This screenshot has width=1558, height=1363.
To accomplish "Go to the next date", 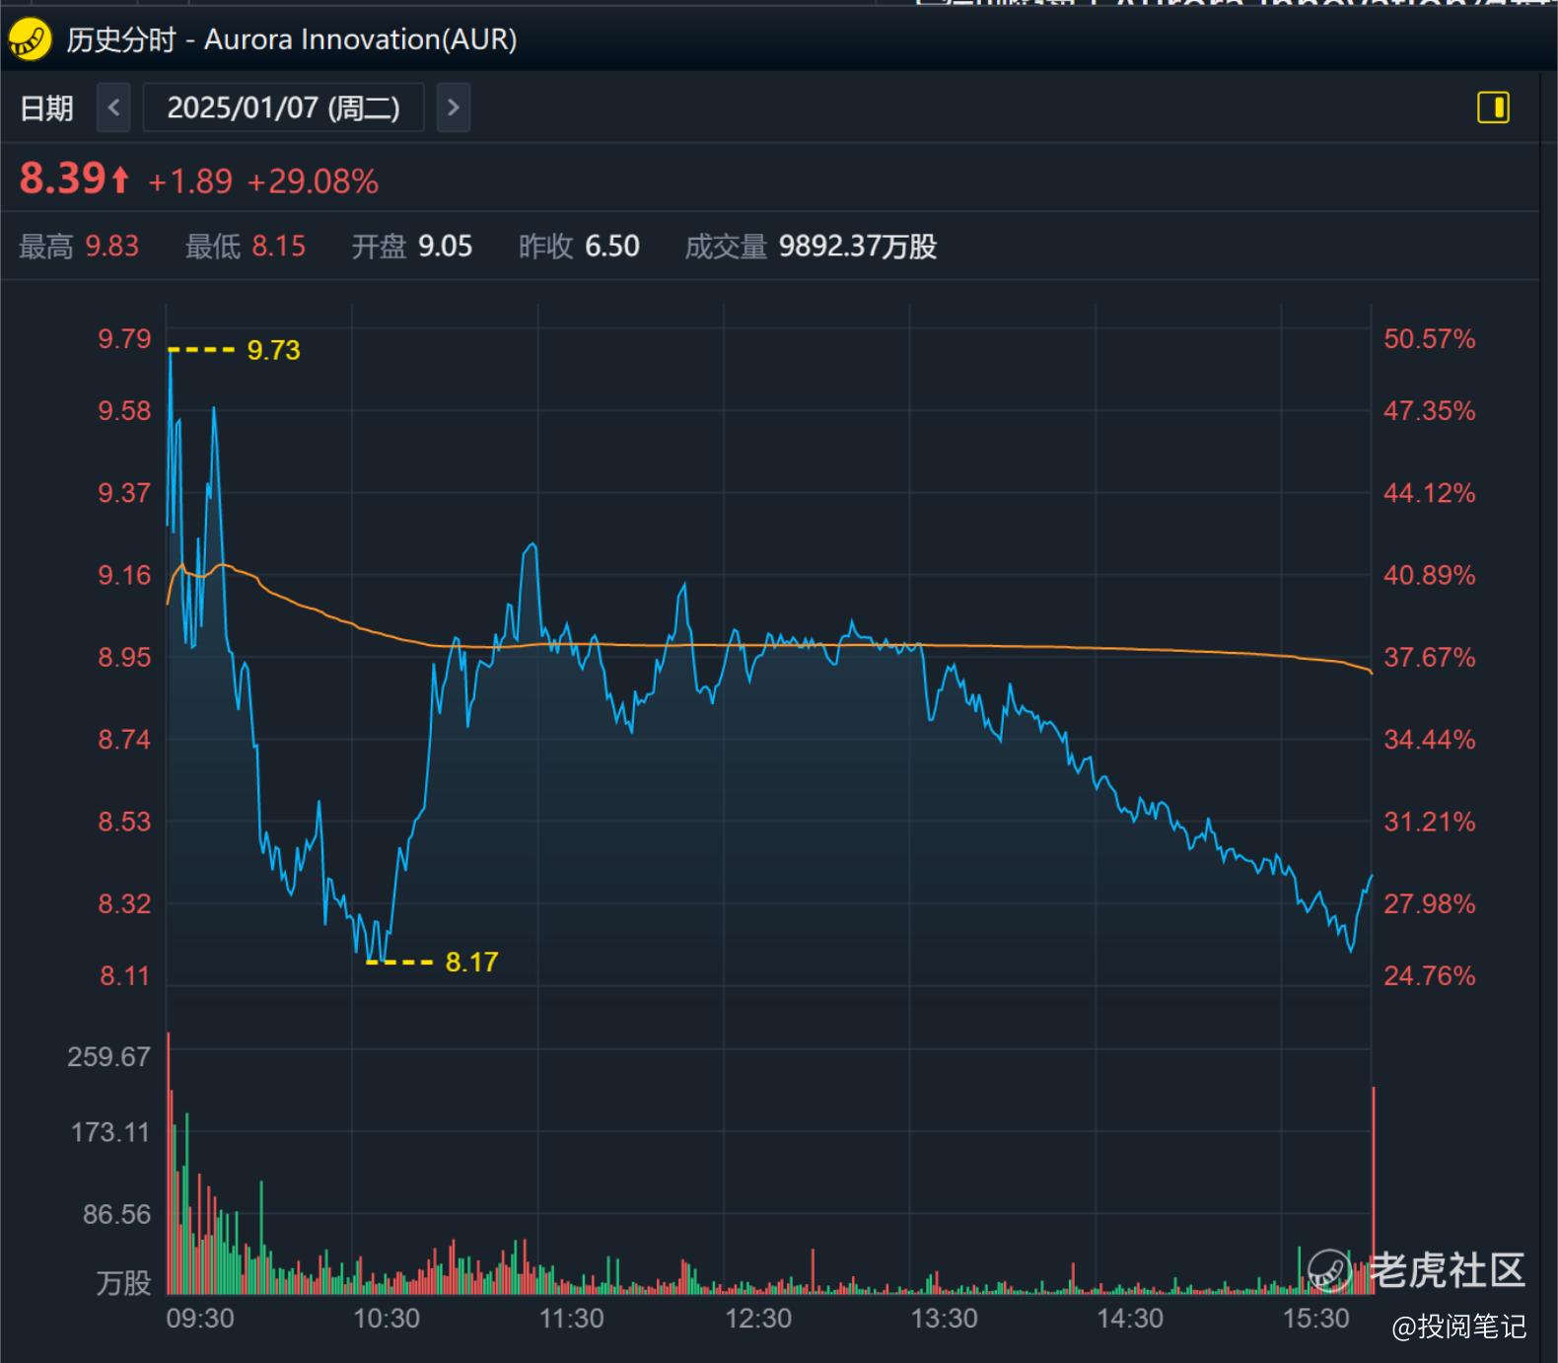I will (x=453, y=108).
